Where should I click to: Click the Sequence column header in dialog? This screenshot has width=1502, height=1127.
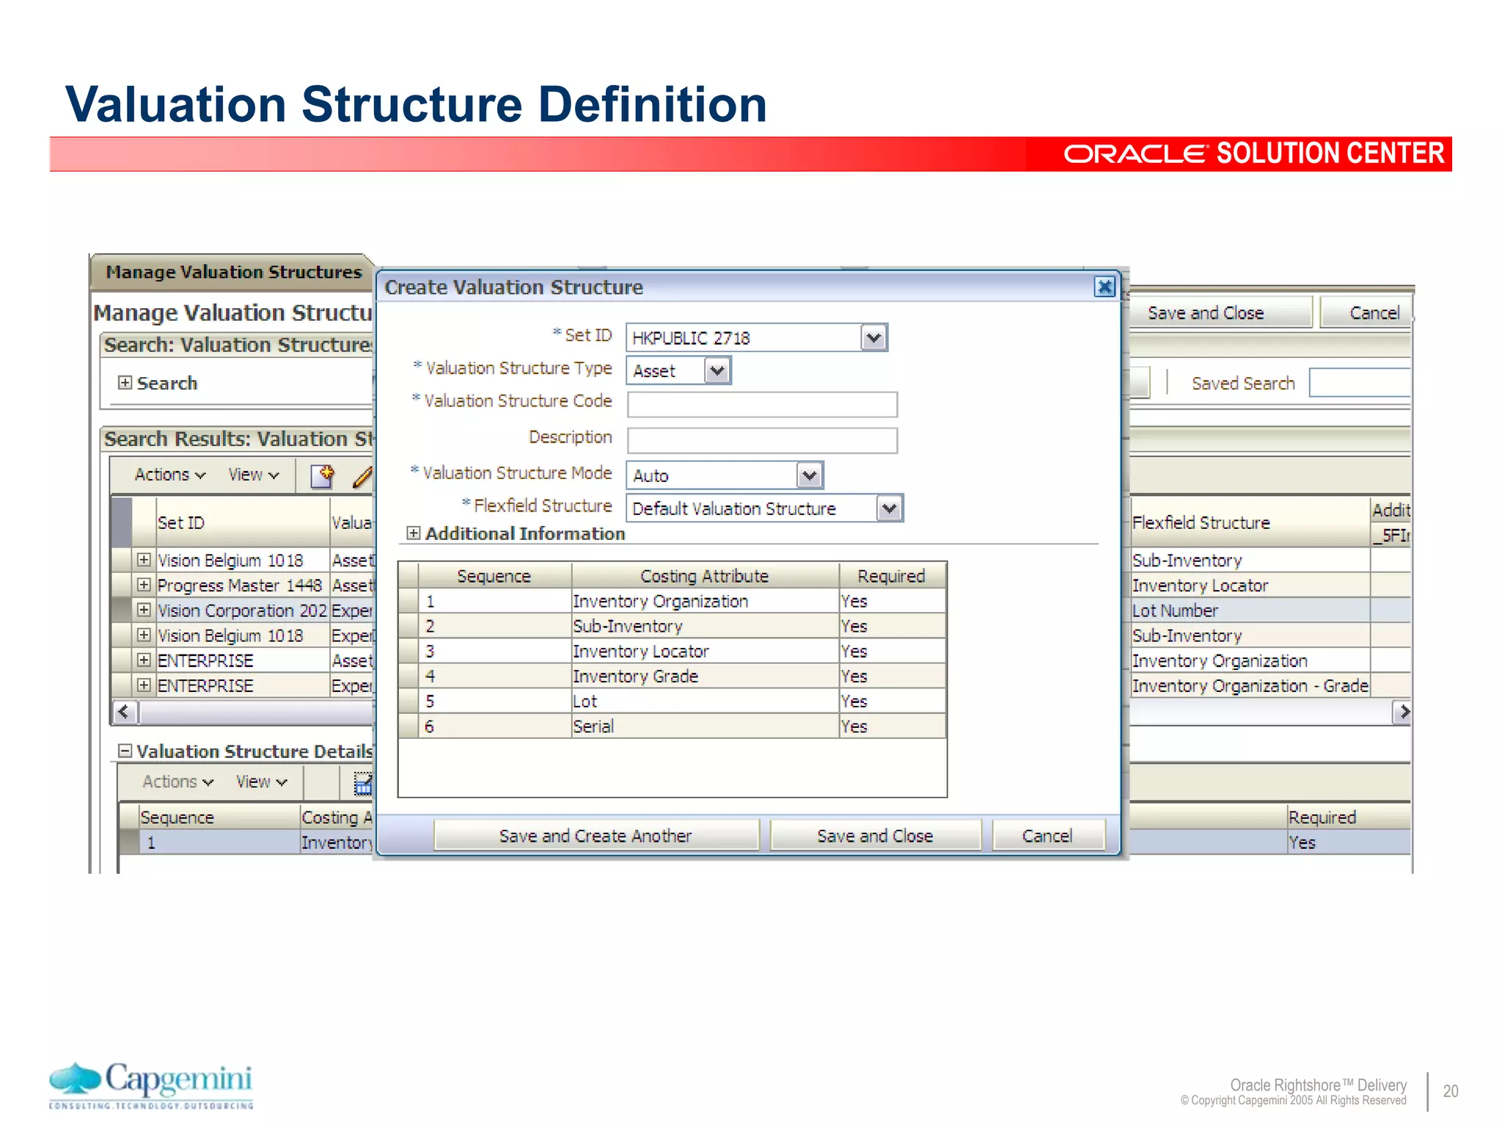click(x=494, y=576)
